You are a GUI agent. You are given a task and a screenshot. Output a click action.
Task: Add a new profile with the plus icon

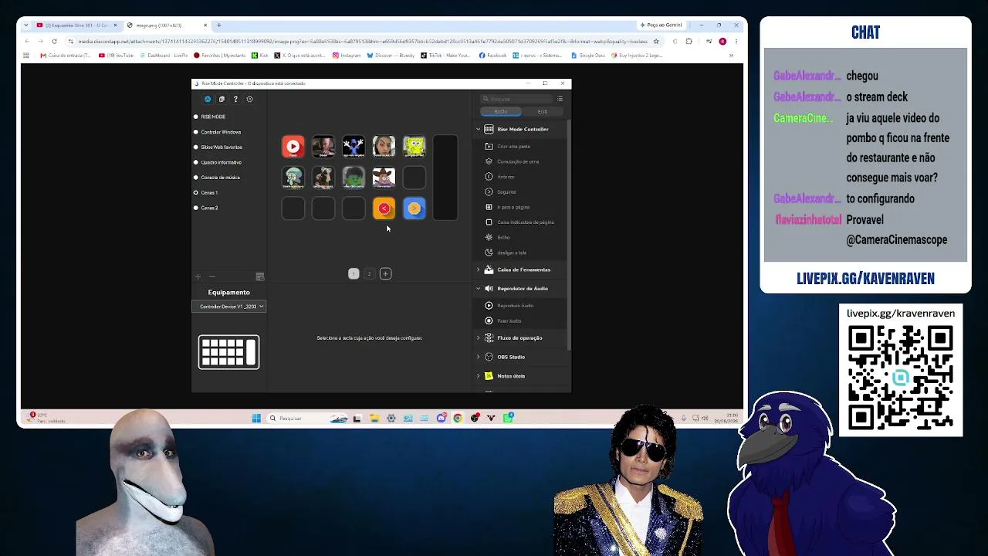198,276
